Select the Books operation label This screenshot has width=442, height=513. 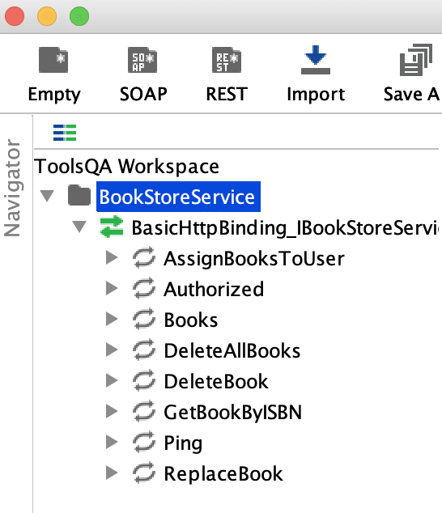pyautogui.click(x=191, y=320)
